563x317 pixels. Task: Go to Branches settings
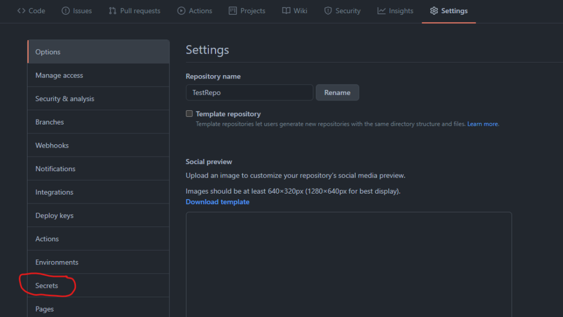point(49,122)
